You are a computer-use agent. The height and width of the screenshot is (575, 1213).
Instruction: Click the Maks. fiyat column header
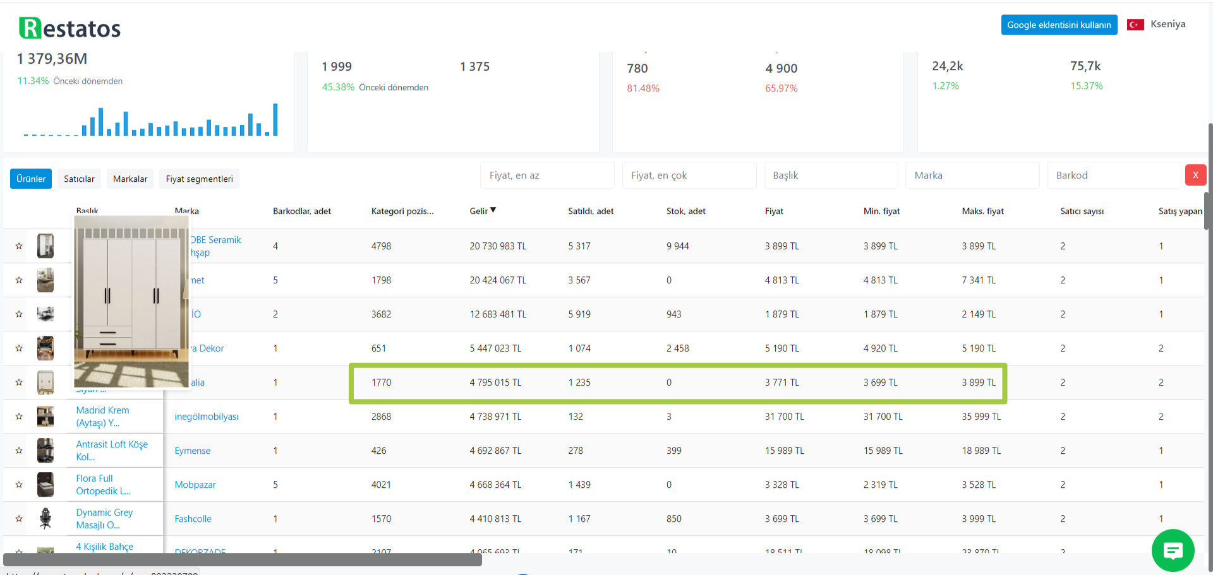pyautogui.click(x=982, y=211)
